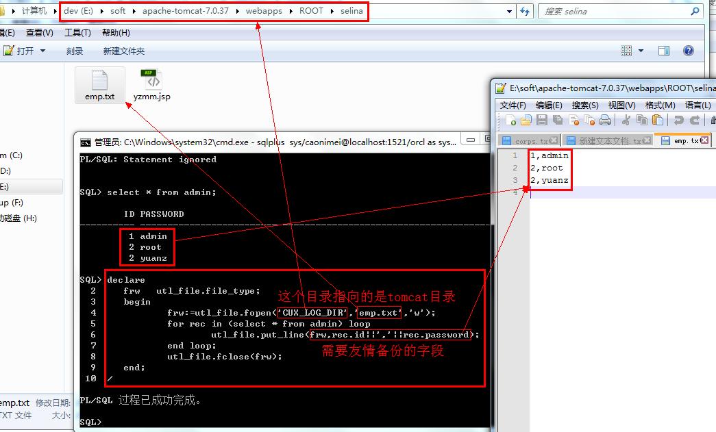Open the Explorer help icon
The width and height of the screenshot is (716, 432).
pyautogui.click(x=689, y=51)
